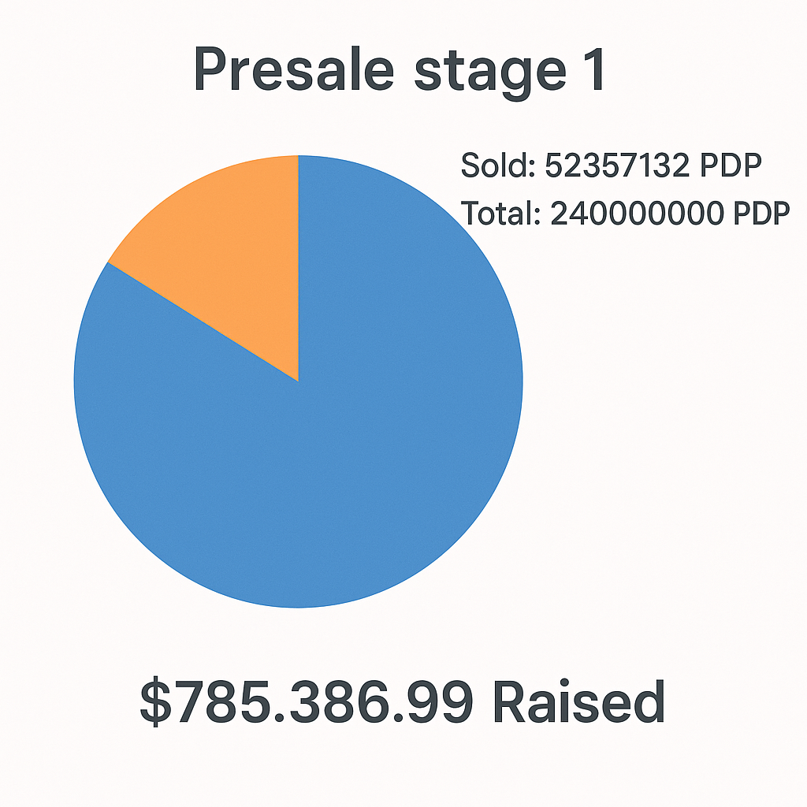Click the "Sold: 52357132 PDP" label
The height and width of the screenshot is (807, 807).
click(611, 166)
